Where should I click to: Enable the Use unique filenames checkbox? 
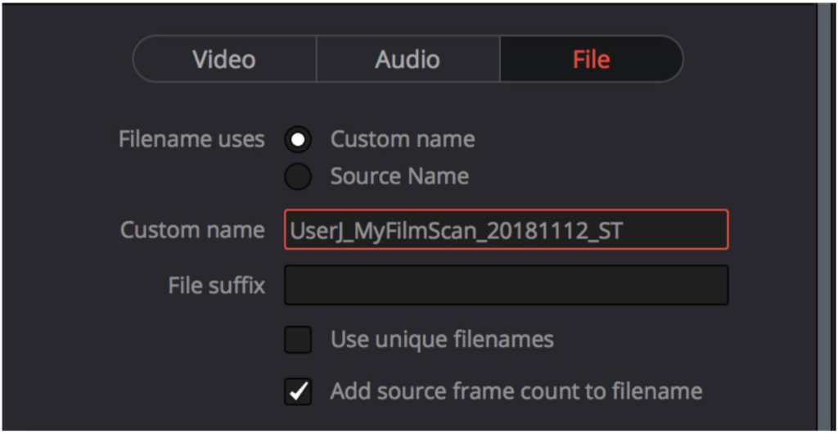(x=298, y=340)
